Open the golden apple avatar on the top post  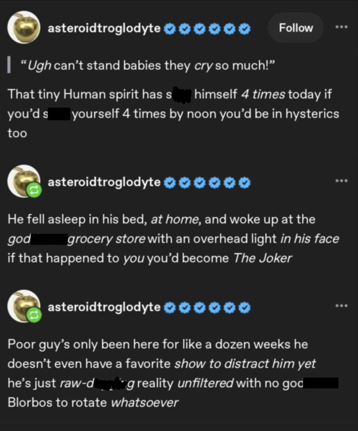(23, 28)
